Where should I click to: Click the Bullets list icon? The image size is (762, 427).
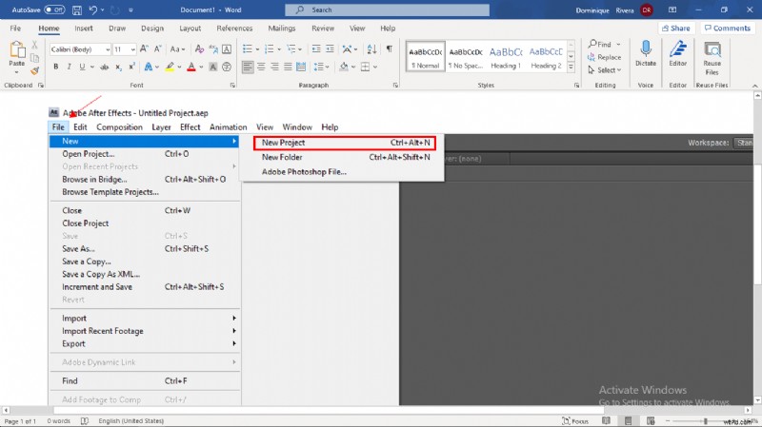(x=248, y=49)
